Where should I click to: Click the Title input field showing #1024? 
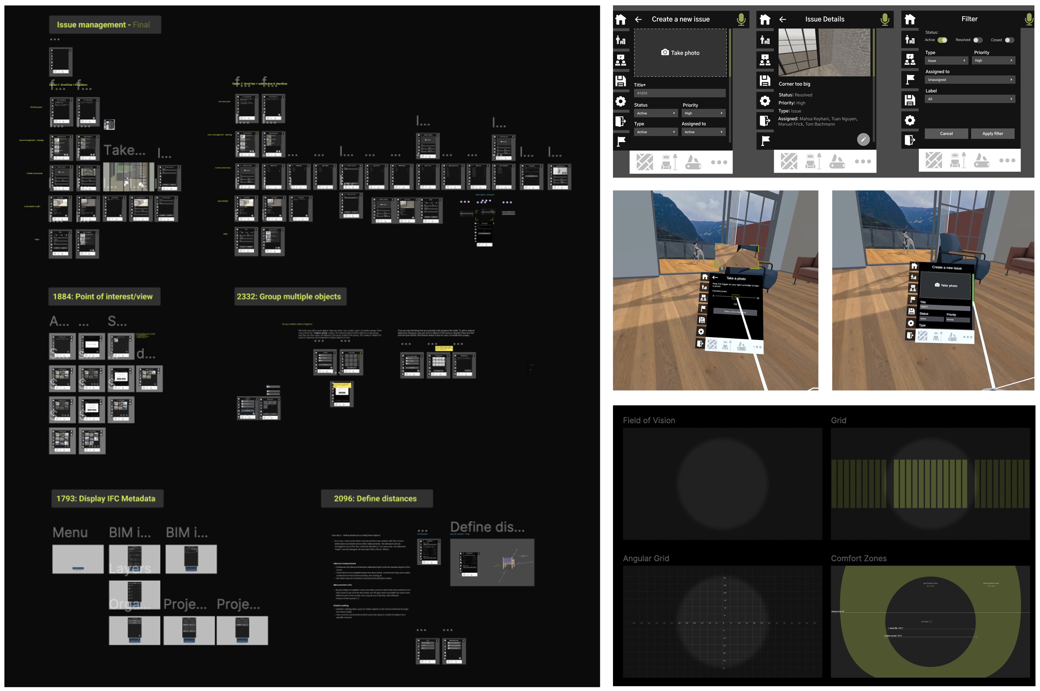coord(679,93)
